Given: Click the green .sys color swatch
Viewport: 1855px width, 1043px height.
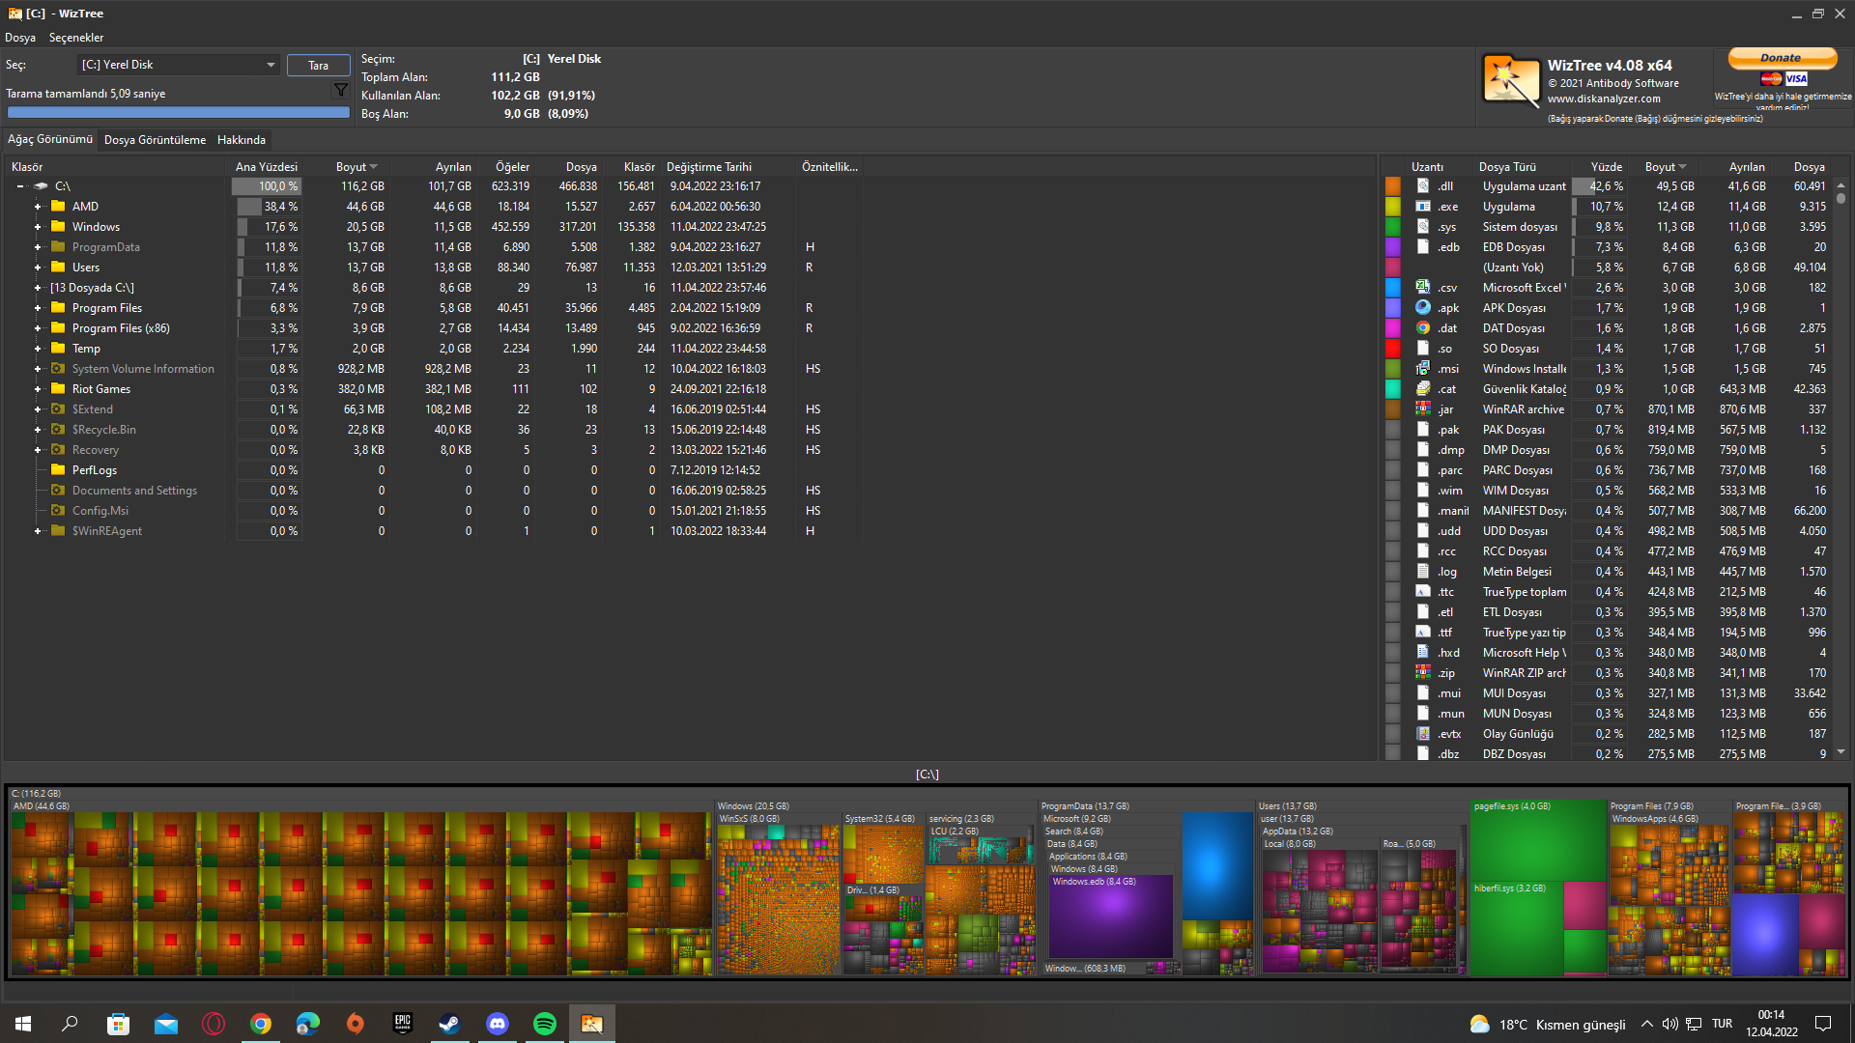Looking at the screenshot, I should coord(1392,226).
